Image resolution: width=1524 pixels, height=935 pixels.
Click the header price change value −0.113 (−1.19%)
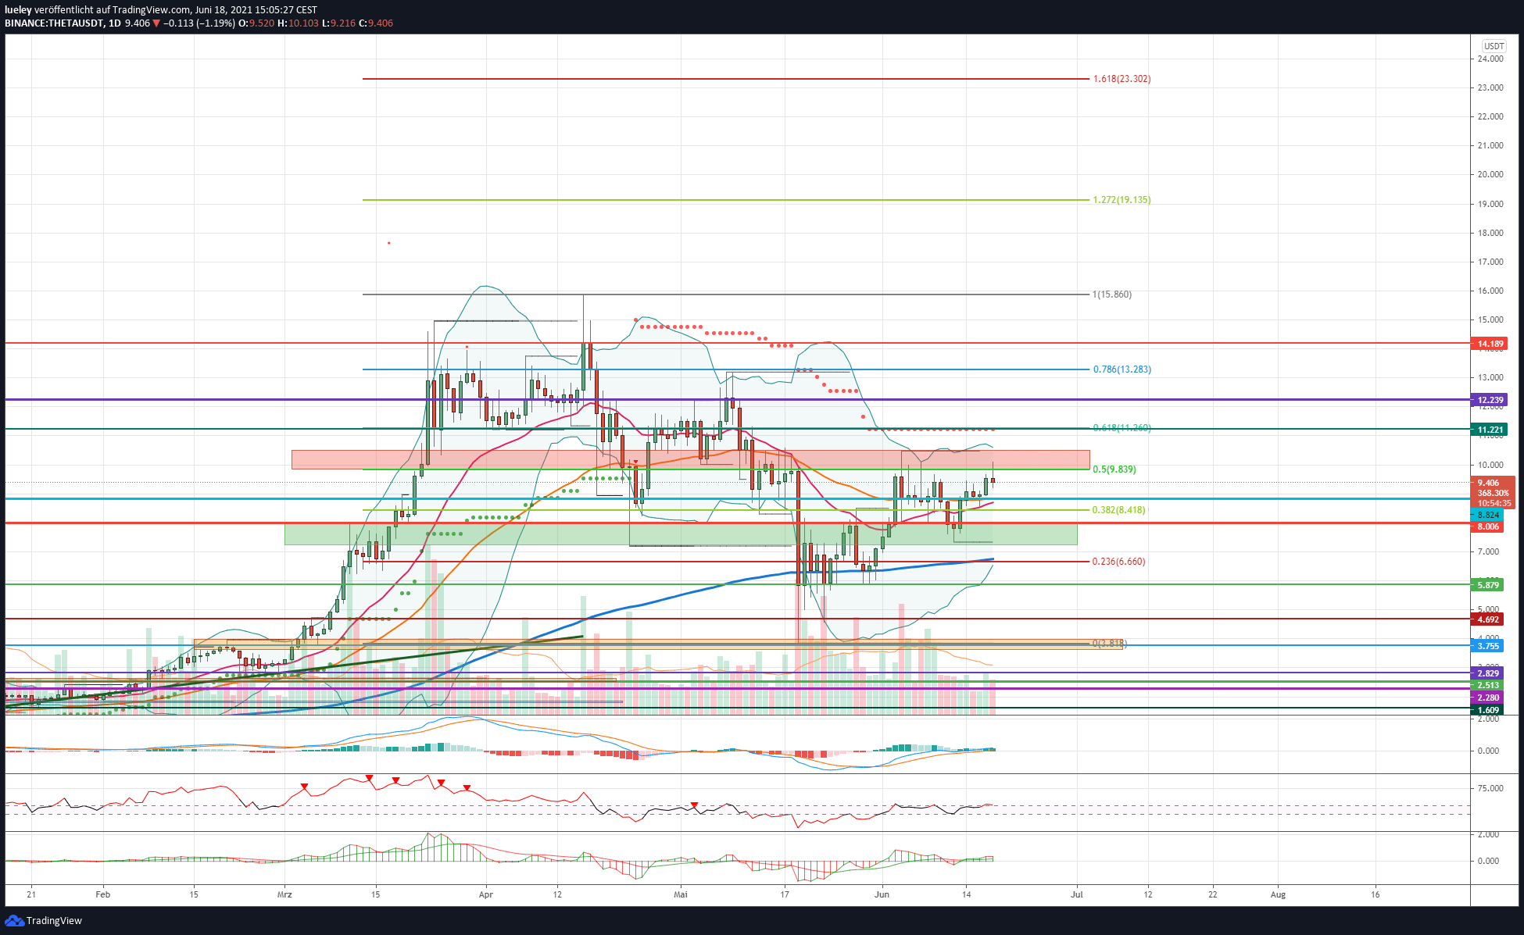tap(199, 23)
